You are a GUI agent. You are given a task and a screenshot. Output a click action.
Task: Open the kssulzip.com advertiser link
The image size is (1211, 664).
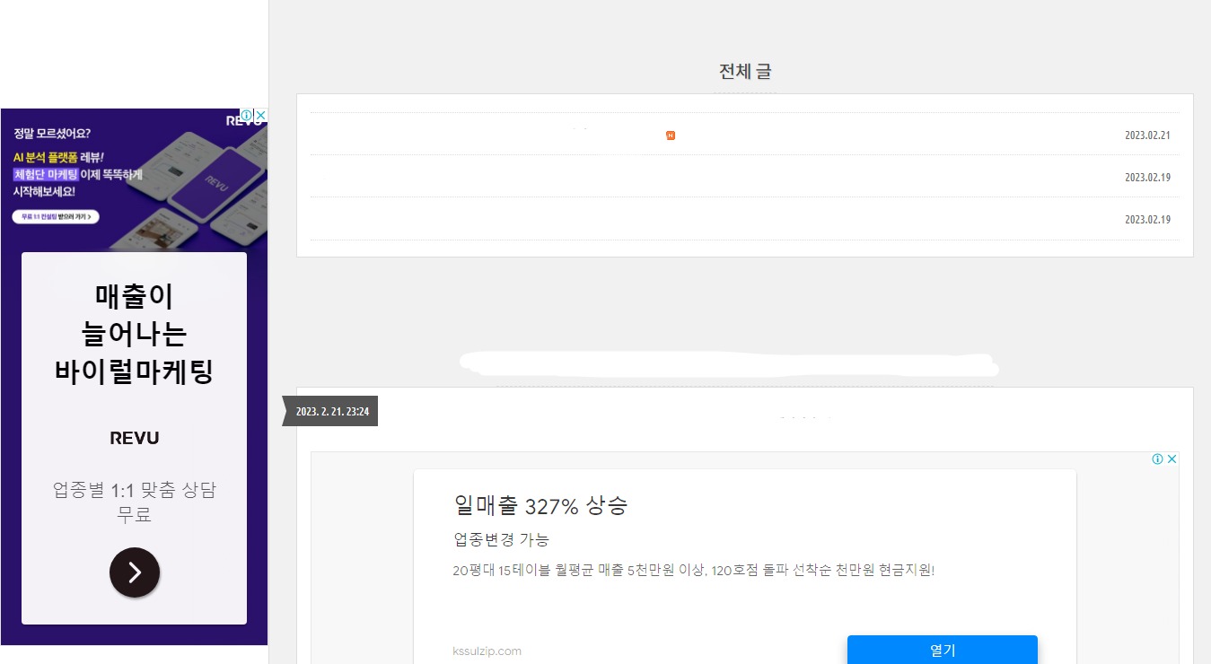pos(487,651)
